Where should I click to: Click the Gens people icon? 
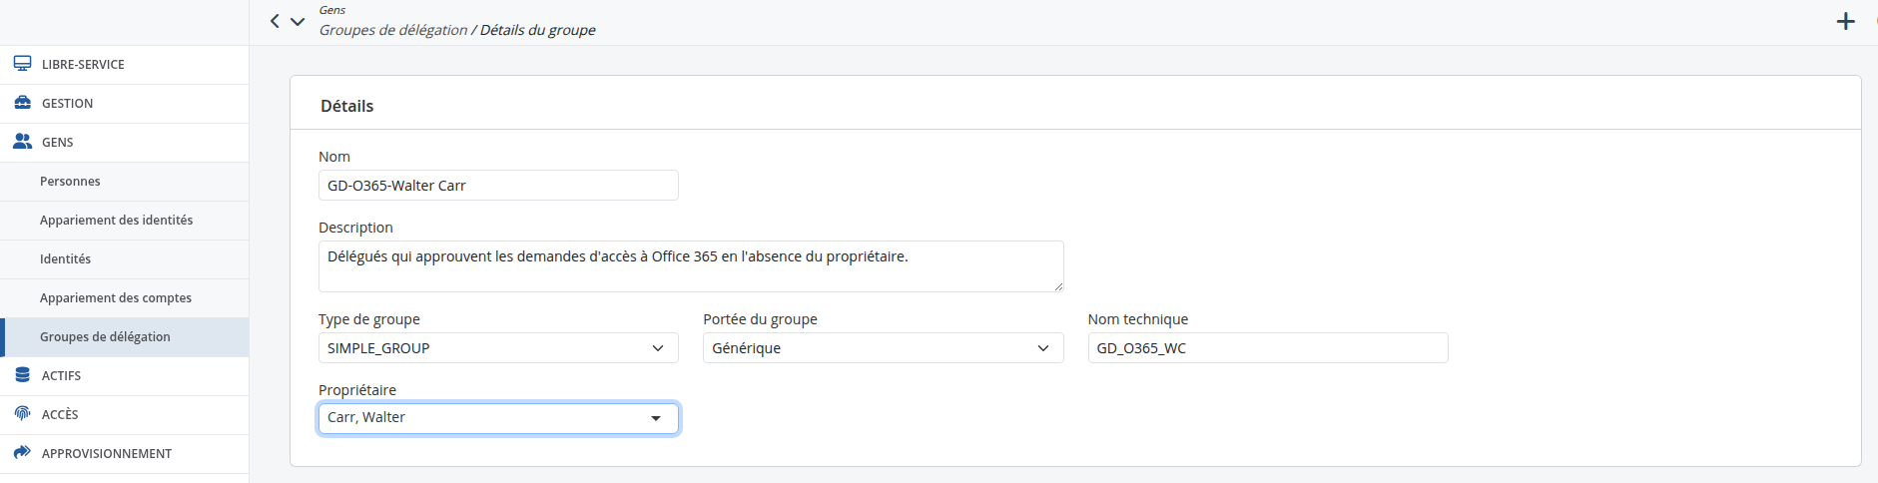(22, 142)
